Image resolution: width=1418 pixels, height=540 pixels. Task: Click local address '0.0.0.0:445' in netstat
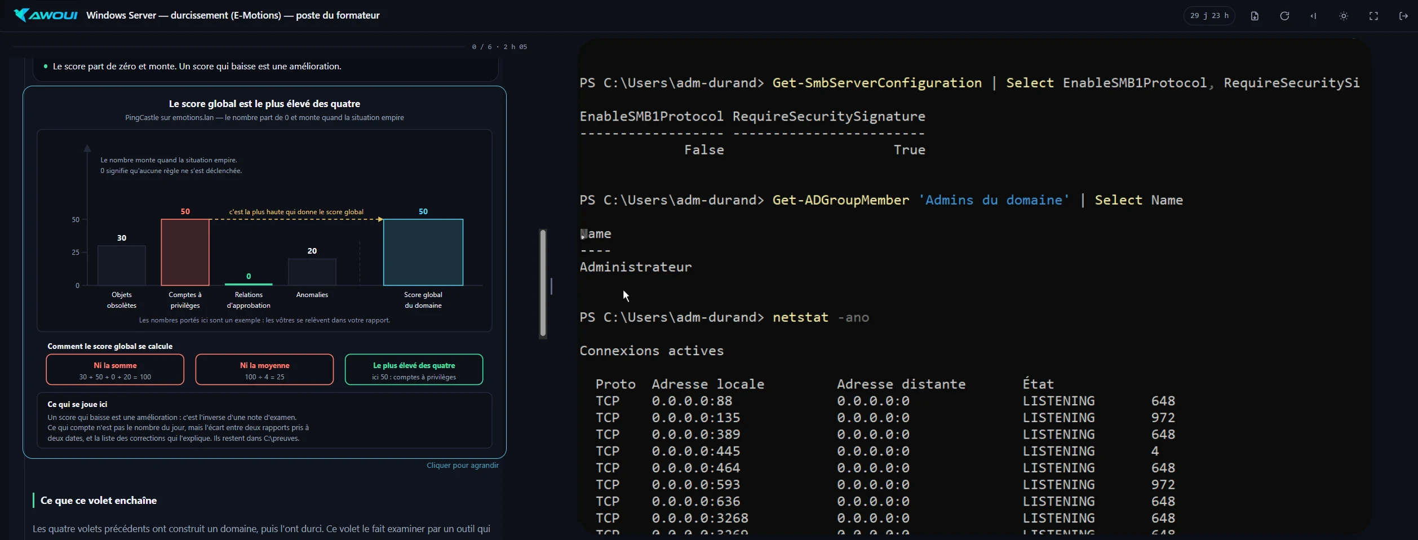pos(696,451)
